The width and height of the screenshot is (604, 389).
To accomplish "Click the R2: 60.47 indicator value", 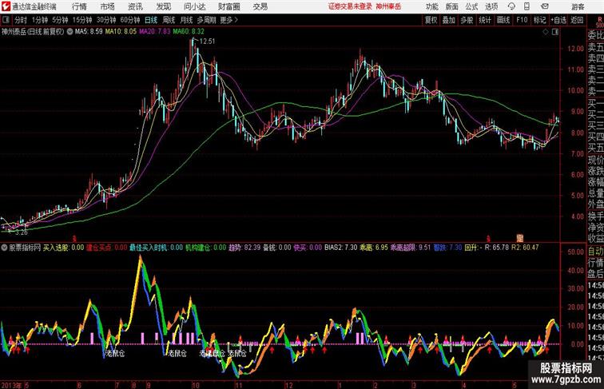I will [x=526, y=248].
